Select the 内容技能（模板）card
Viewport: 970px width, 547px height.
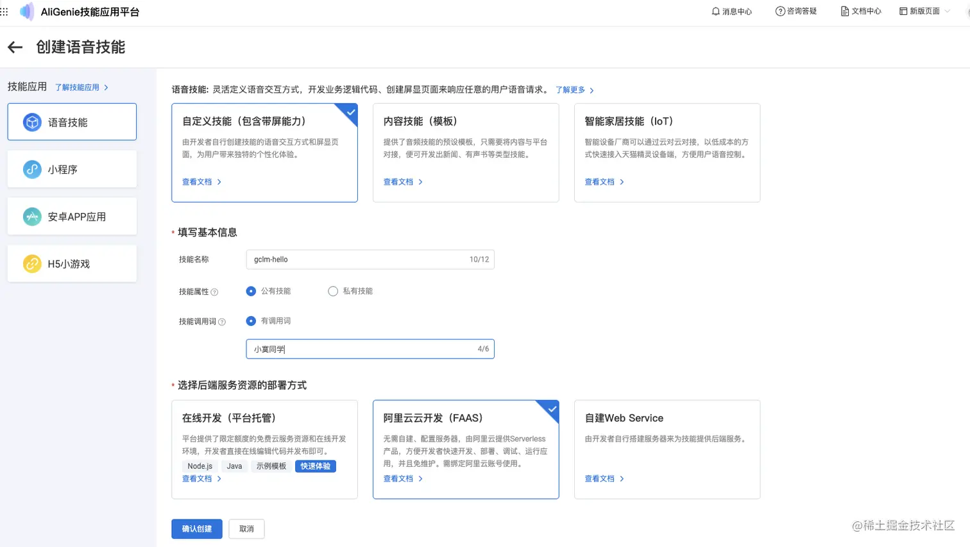coord(466,153)
